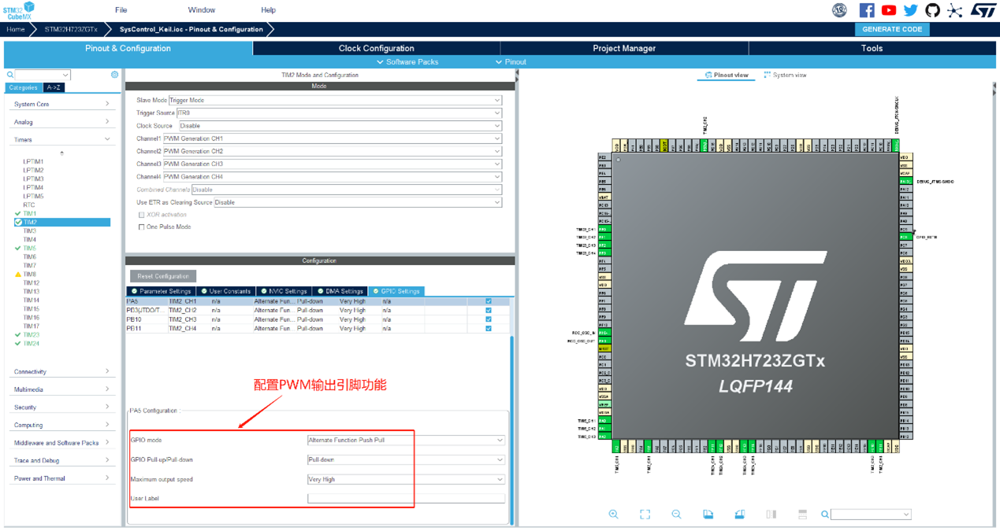The width and height of the screenshot is (1000, 531).
Task: Open the GPIO Pull-up/Pull-down dropdown
Action: coord(405,460)
